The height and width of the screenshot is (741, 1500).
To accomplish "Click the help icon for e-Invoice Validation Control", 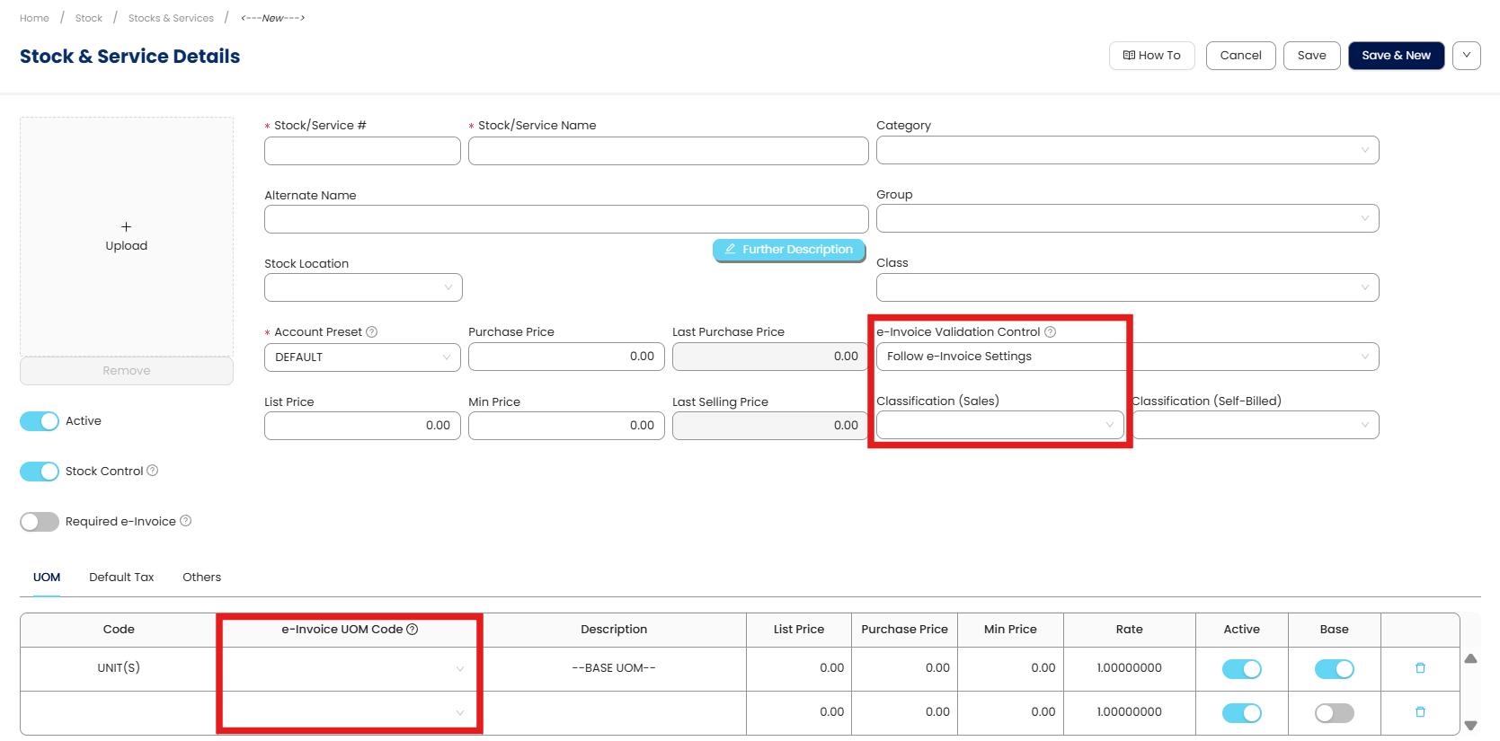I will [1050, 332].
